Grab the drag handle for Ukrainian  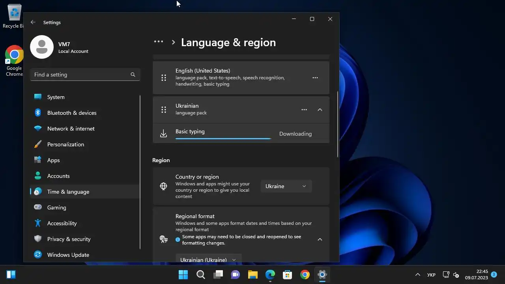[x=164, y=110]
